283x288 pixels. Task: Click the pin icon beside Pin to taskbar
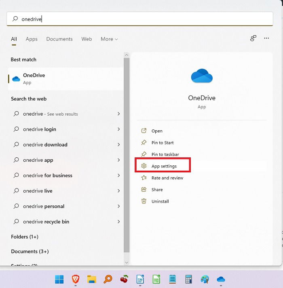[x=144, y=154]
